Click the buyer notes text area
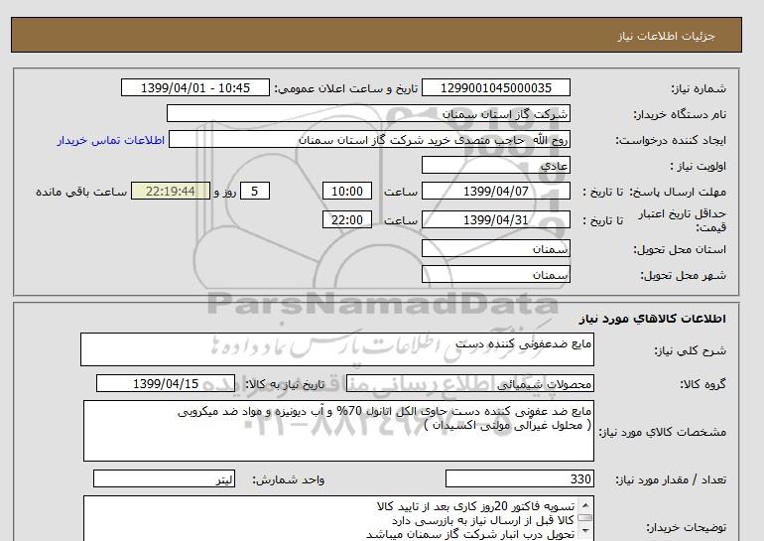 click(338, 518)
